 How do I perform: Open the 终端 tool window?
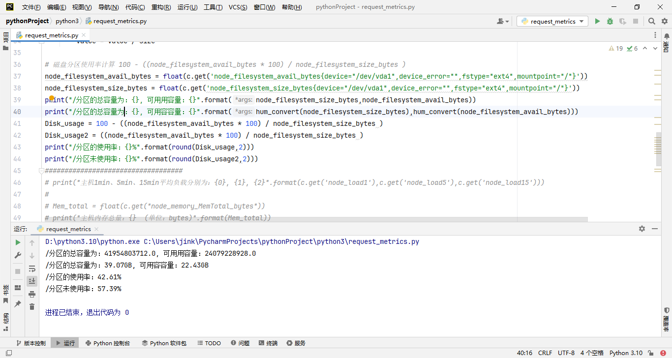tap(268, 343)
